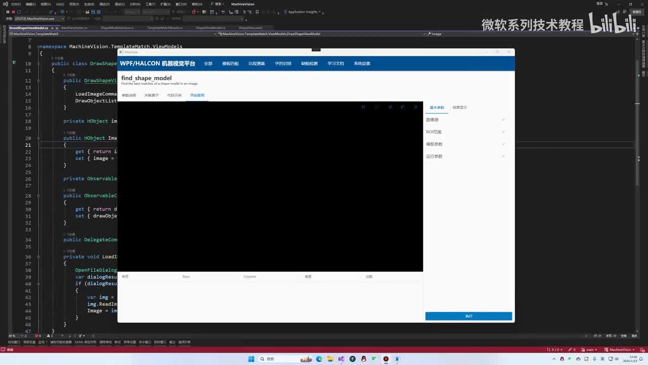This screenshot has width=648, height=365.
Task: Open the QQ penguin taskbar icon
Action: coord(363,359)
